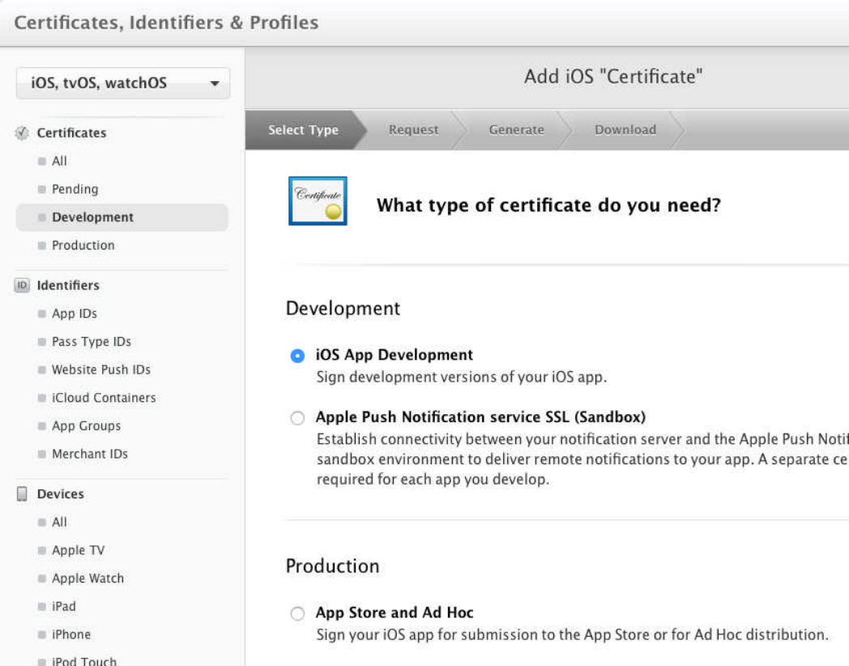This screenshot has width=849, height=666.
Task: Go to the Request step
Action: click(414, 130)
